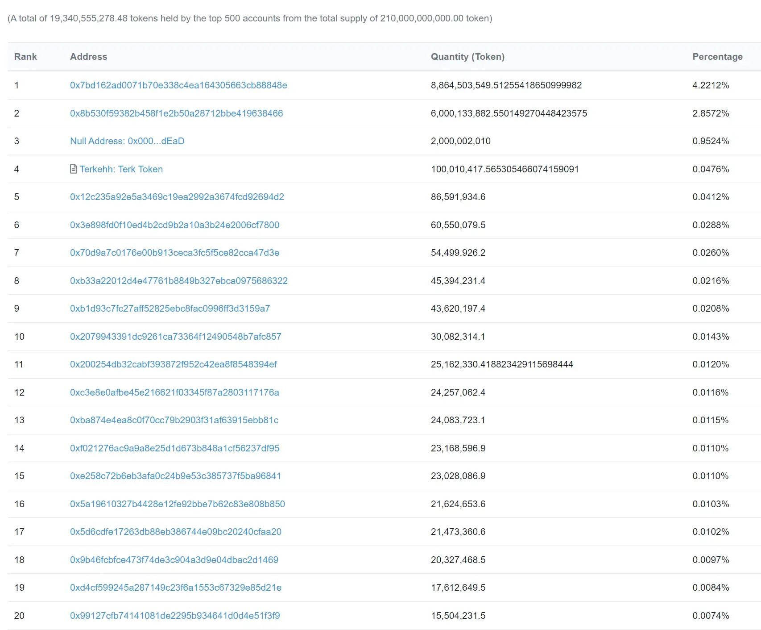The height and width of the screenshot is (630, 761).
Task: Open rank 20 address 0x99127cfb...
Action: point(175,616)
